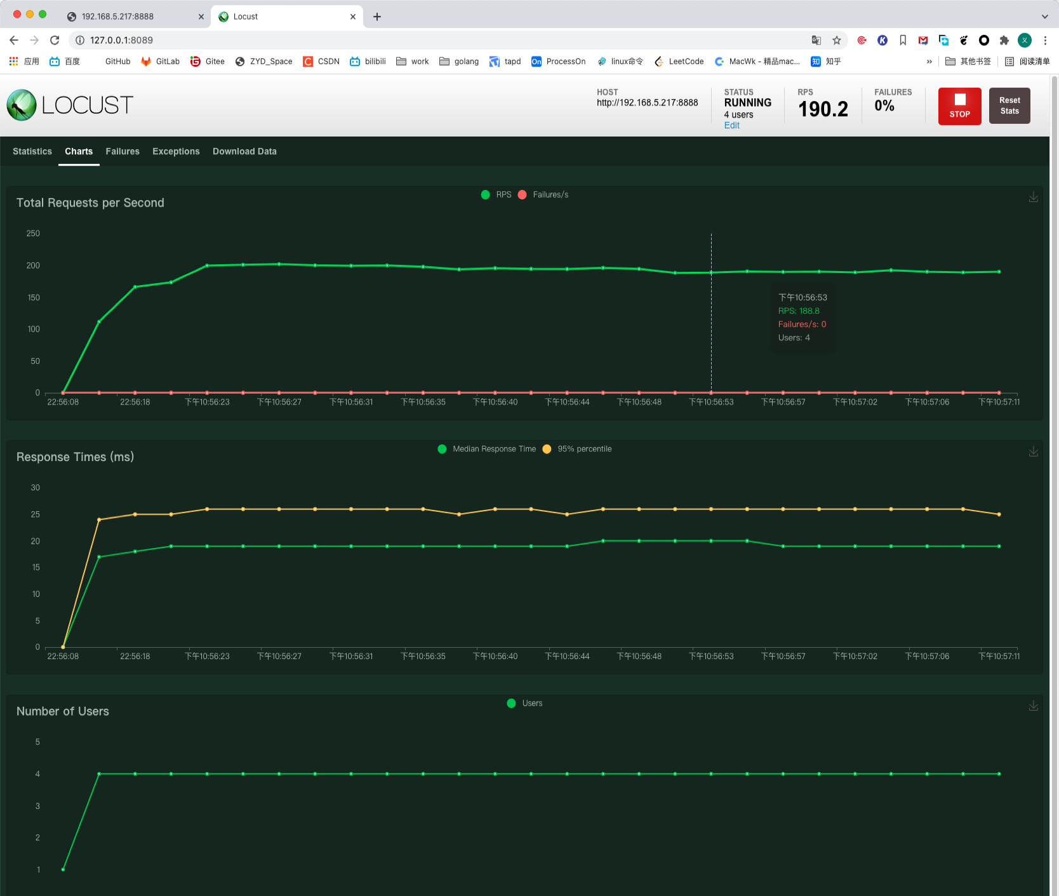Expand the work bookmarks folder
The image size is (1059, 896).
(413, 62)
